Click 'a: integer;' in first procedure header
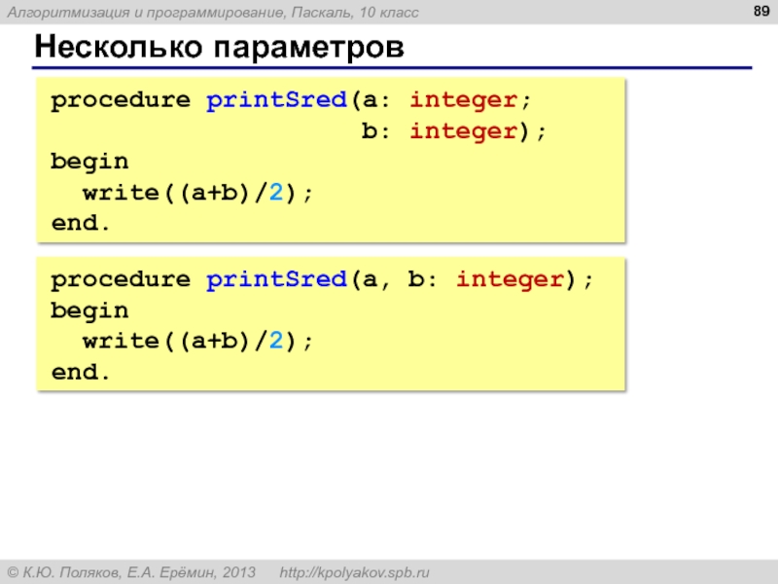This screenshot has height=584, width=778. click(446, 100)
